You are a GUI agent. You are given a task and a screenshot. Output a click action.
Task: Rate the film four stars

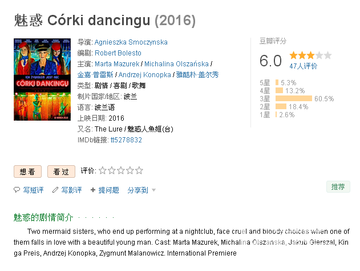point(130,170)
